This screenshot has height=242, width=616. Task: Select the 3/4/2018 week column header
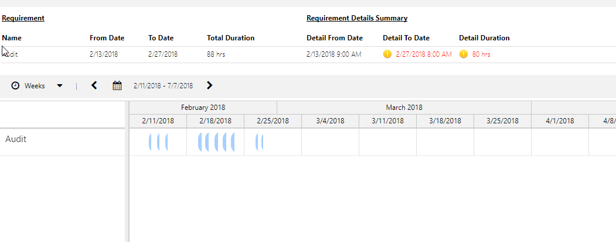[x=330, y=121]
